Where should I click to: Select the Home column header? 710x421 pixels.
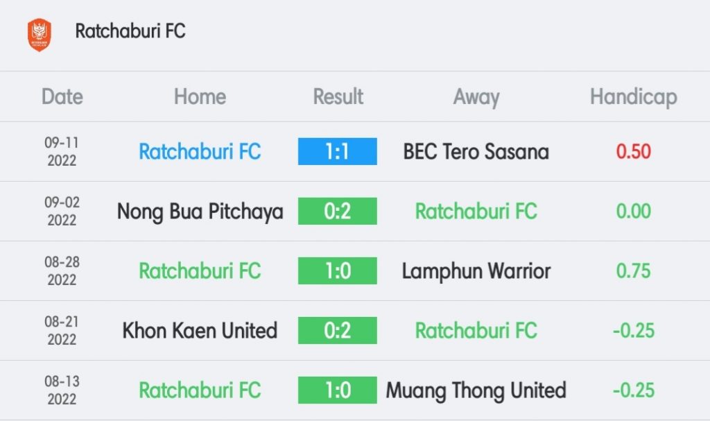click(x=200, y=96)
